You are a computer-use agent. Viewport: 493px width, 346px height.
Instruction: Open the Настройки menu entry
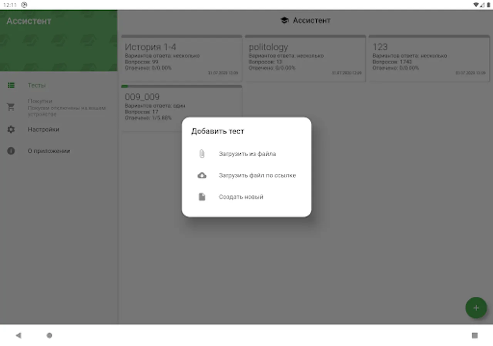pos(43,130)
